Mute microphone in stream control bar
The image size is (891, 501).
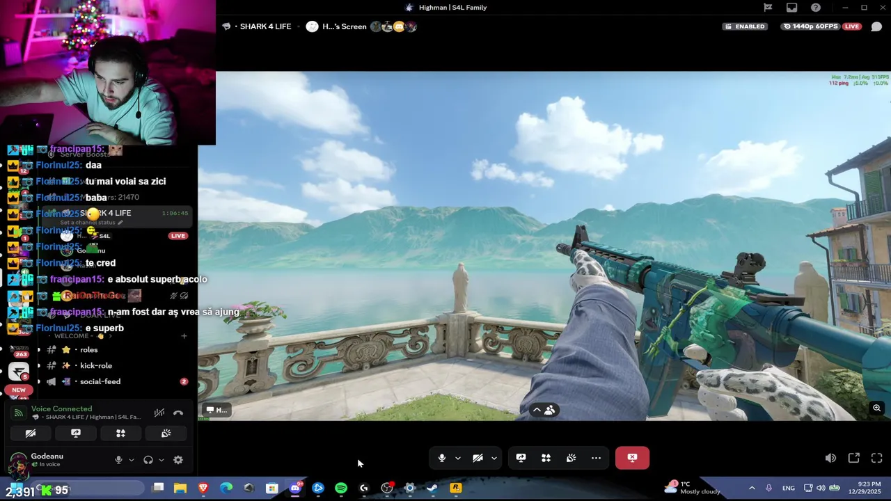coord(441,458)
